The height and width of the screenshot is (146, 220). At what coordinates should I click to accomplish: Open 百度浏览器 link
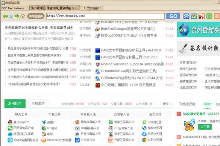pos(155,134)
